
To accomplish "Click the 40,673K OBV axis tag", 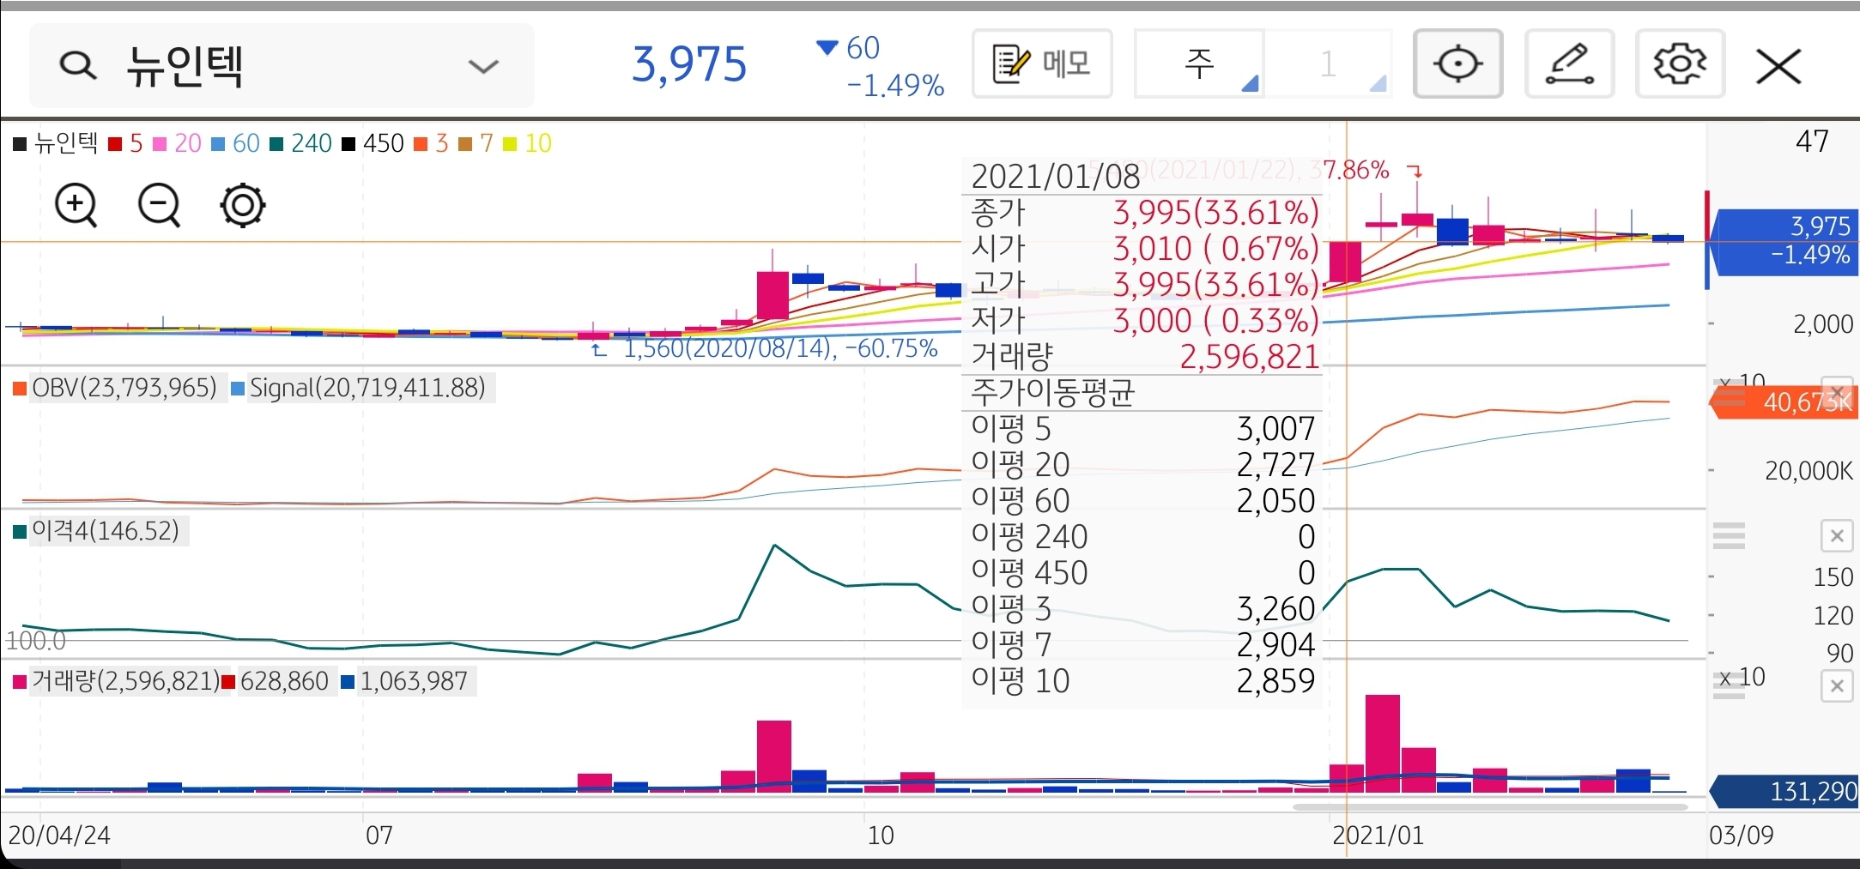I will 1784,402.
